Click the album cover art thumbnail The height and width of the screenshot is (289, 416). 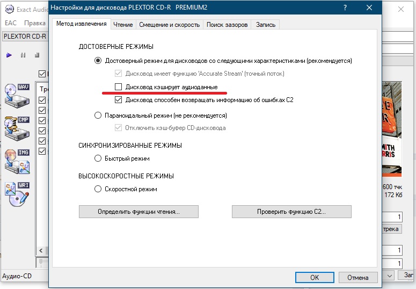[392, 129]
